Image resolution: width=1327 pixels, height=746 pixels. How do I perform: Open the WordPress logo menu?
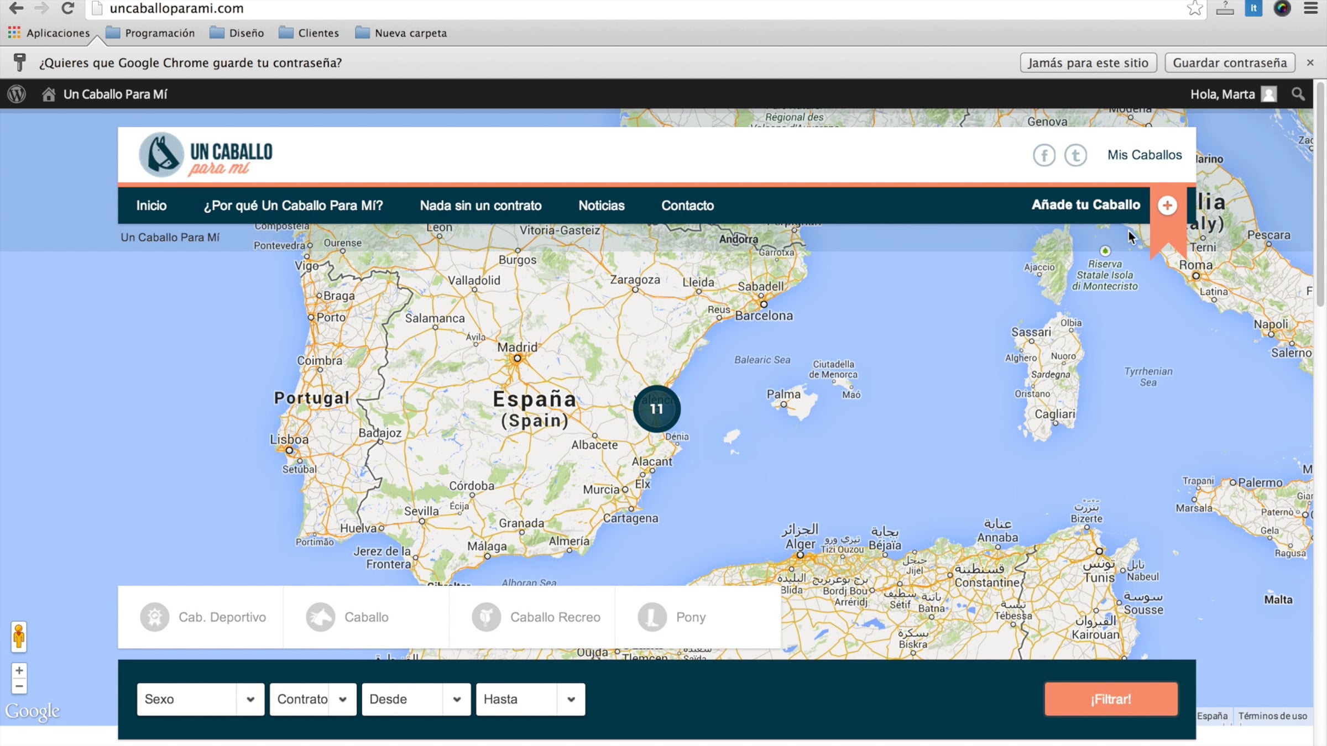[17, 94]
